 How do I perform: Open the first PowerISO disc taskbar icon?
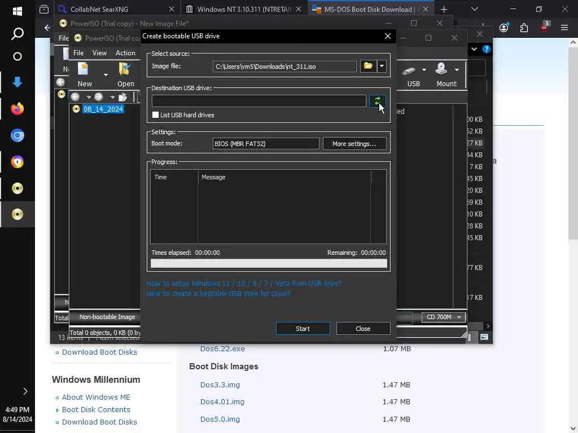click(x=17, y=188)
